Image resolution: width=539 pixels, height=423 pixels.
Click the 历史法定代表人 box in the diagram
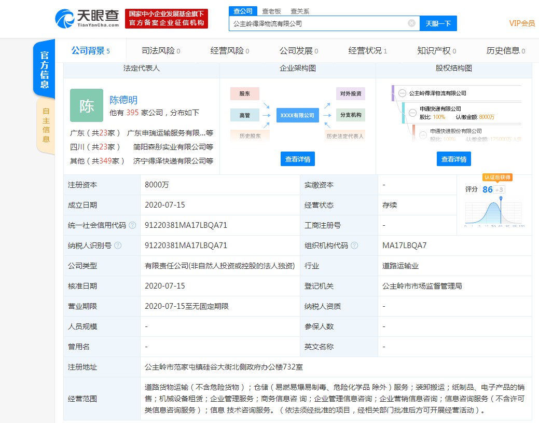pyautogui.click(x=345, y=136)
